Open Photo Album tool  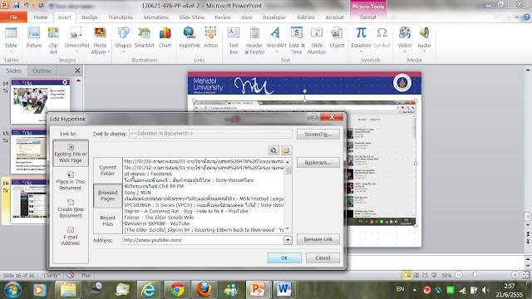[100, 41]
